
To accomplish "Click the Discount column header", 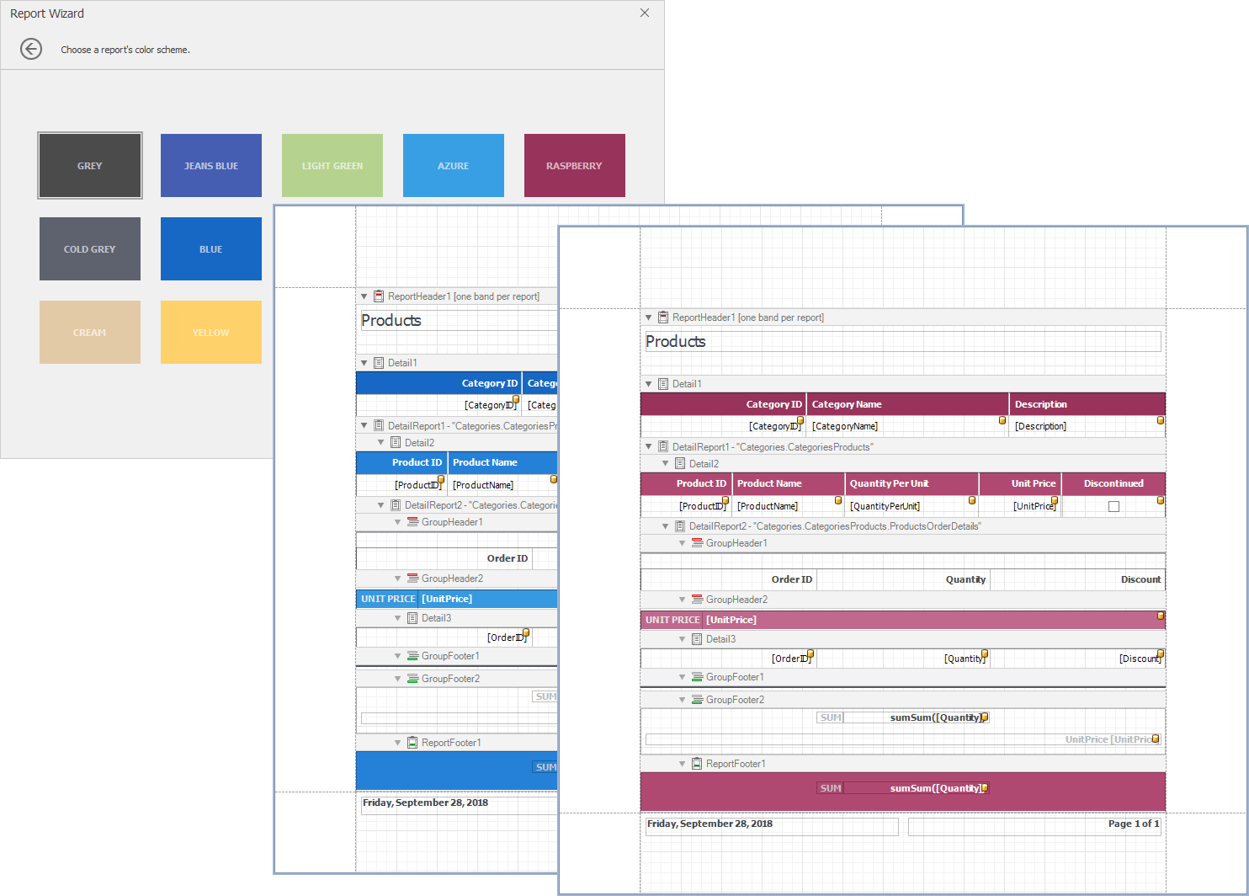I will (1078, 579).
